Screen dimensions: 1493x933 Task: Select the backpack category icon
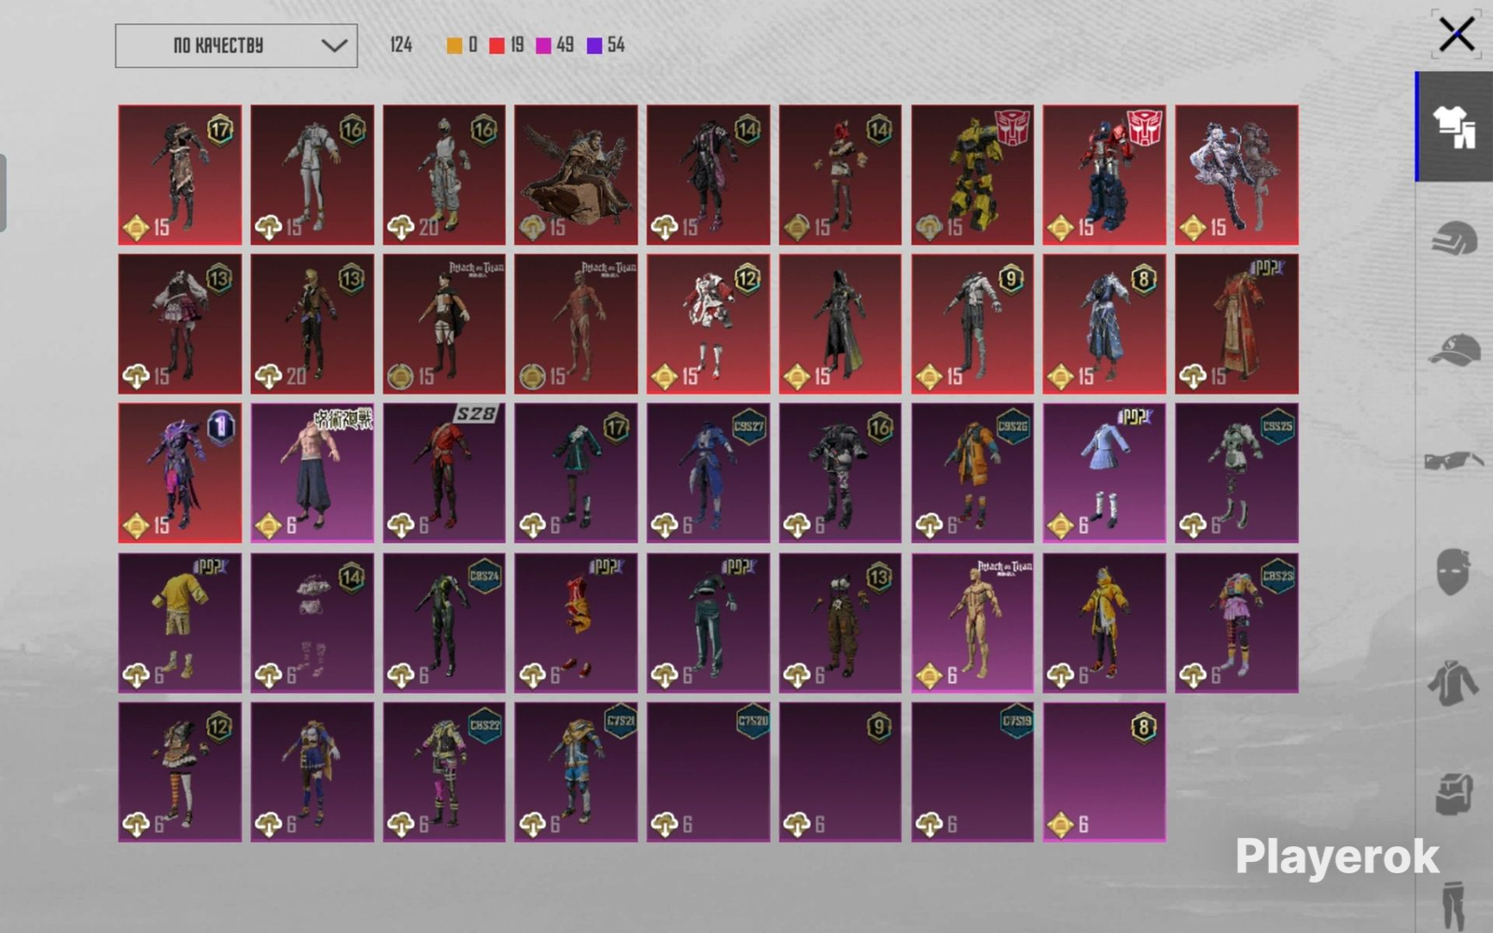pyautogui.click(x=1454, y=793)
